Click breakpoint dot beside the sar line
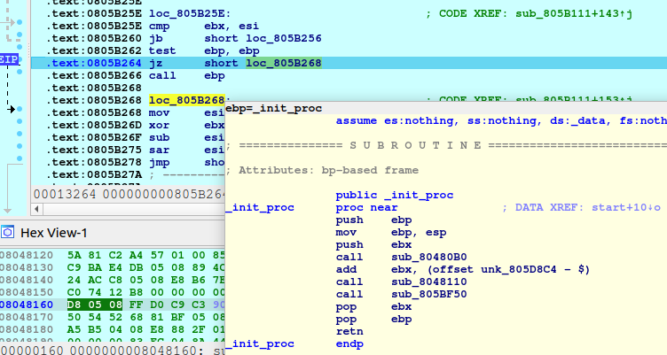Screen dimensions: 667x355 pos(20,146)
